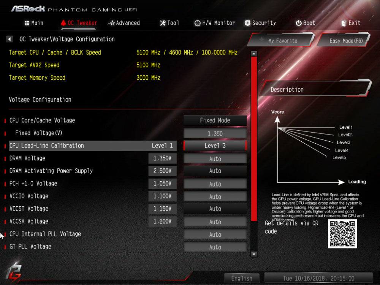
Task: Select the PCH +1.0 Voltage label
Action: click(x=33, y=184)
